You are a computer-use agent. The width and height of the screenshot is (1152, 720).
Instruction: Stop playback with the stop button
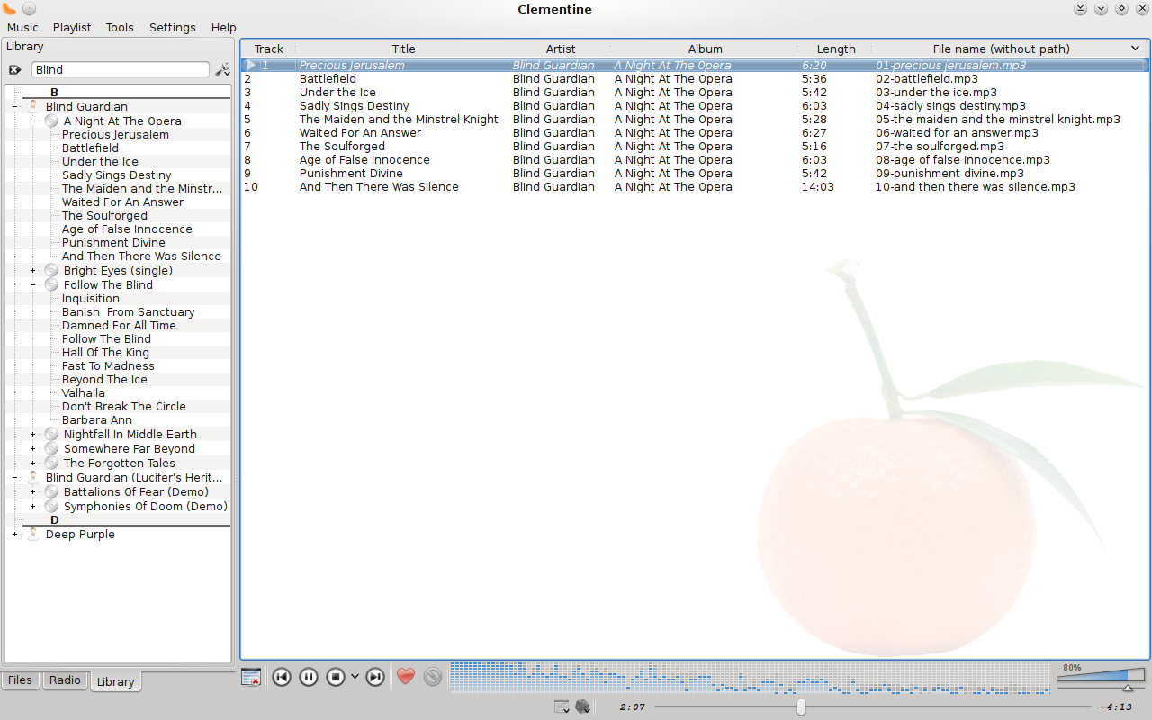click(x=336, y=677)
